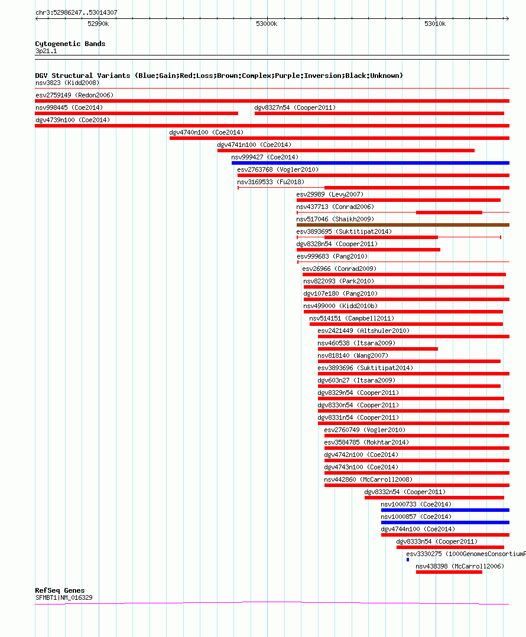This screenshot has height=637, width=526.
Task: Click nsv517046 (Shaikh2009) complex variant label
Action: point(335,220)
